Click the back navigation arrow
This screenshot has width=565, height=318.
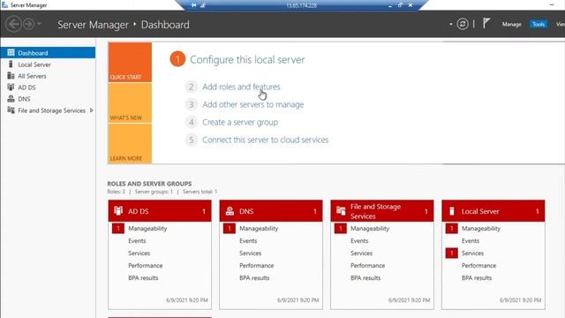click(14, 25)
